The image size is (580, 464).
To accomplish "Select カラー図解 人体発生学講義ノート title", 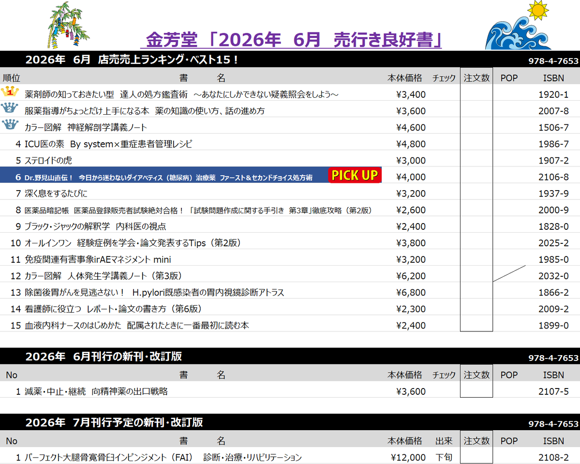I will coord(103,276).
